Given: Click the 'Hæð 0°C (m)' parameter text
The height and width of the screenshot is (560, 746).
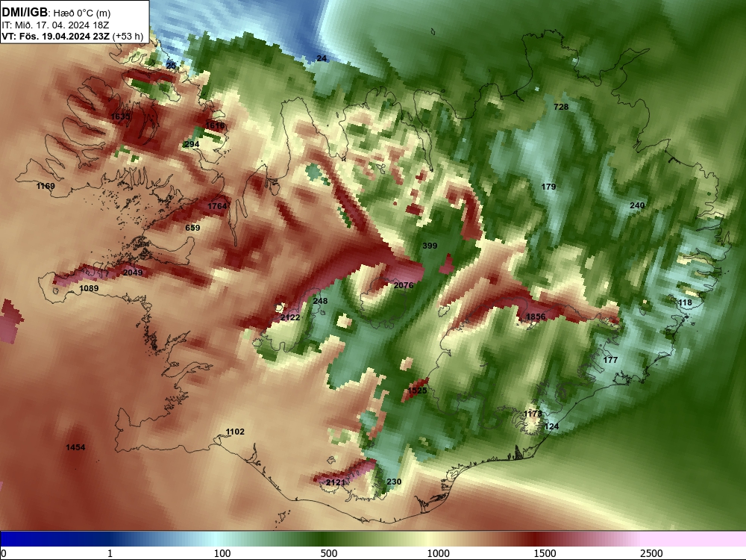Looking at the screenshot, I should pos(81,13).
